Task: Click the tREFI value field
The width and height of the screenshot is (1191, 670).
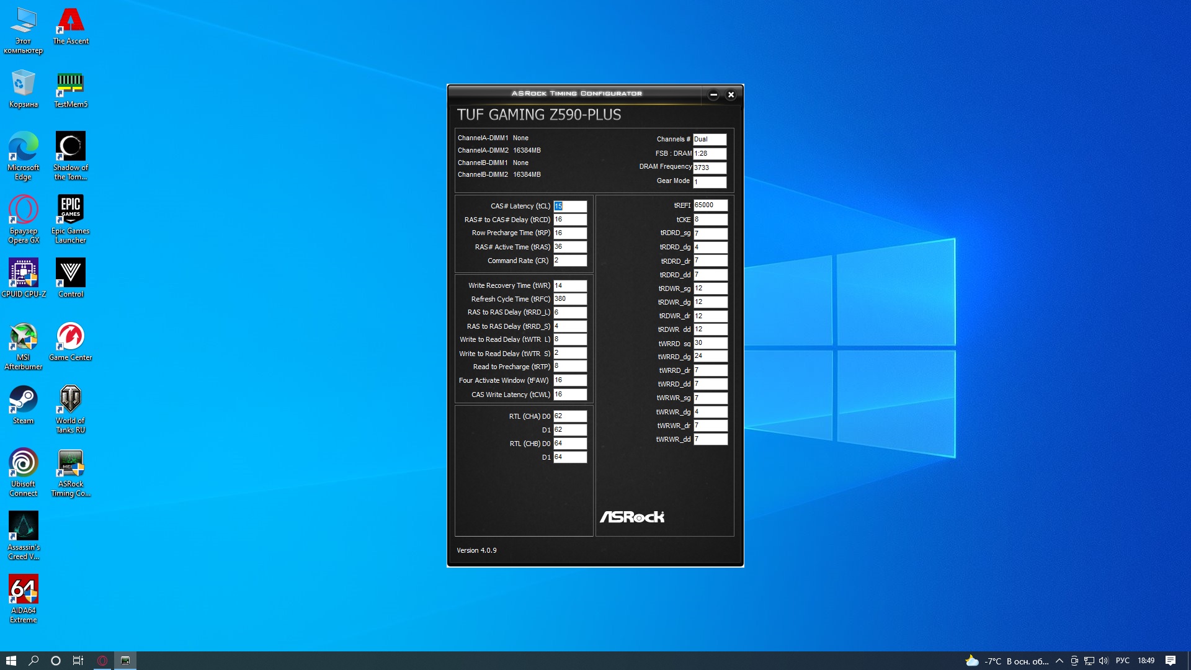Action: point(710,205)
